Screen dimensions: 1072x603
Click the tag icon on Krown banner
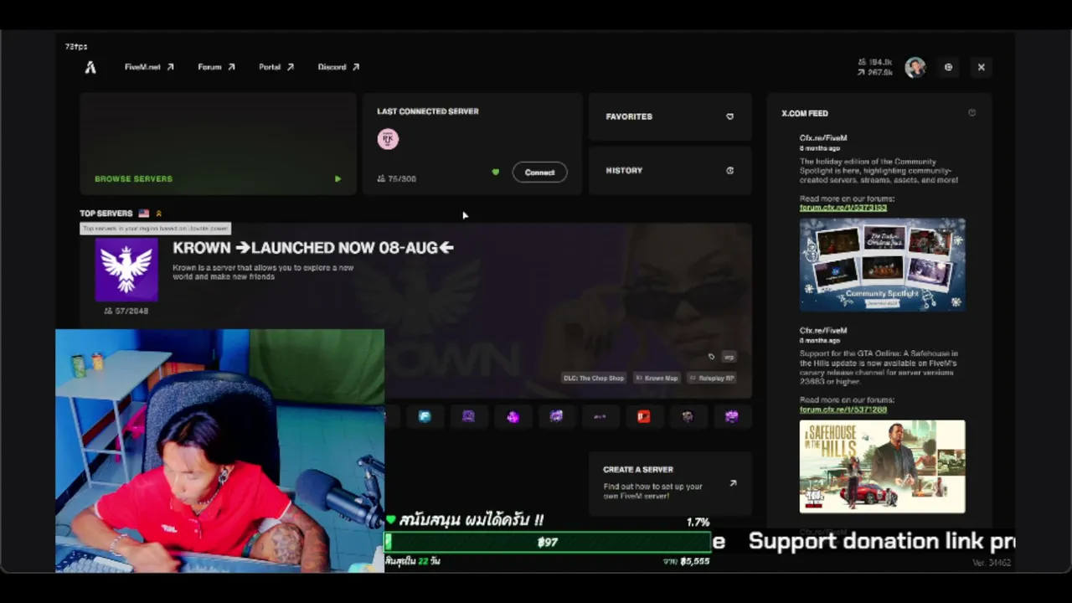pyautogui.click(x=711, y=357)
